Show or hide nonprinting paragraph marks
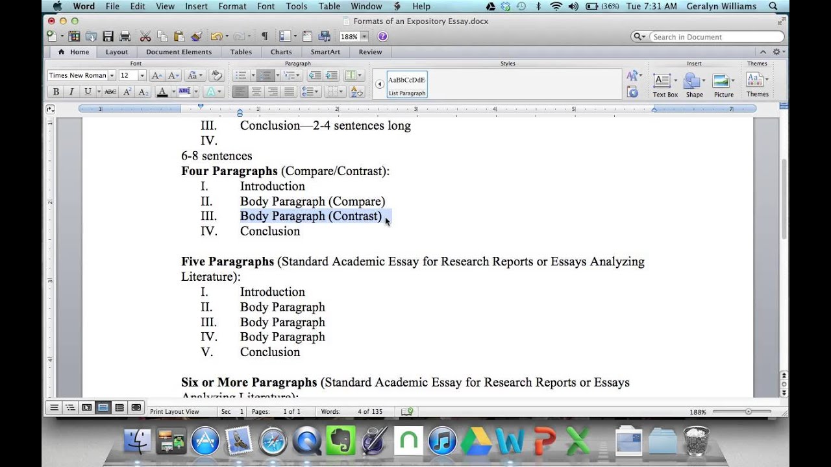This screenshot has width=831, height=467. 264,36
